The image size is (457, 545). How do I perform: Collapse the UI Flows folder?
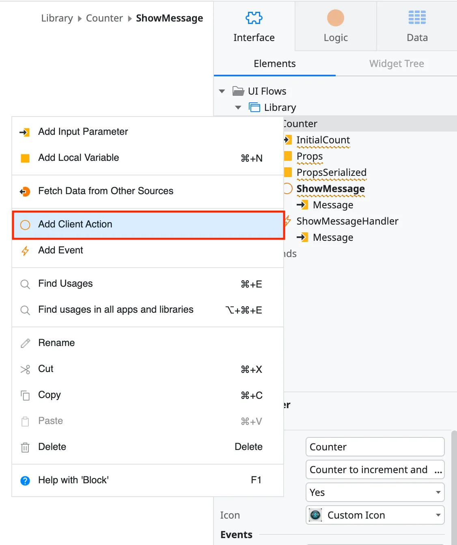tap(222, 91)
